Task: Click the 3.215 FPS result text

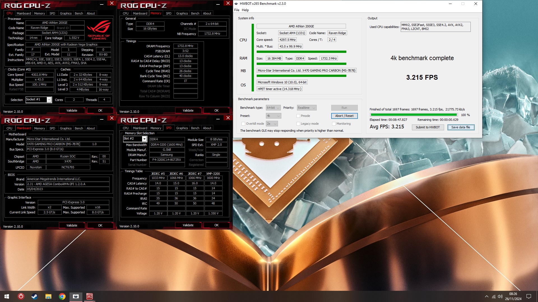Action: (422, 77)
